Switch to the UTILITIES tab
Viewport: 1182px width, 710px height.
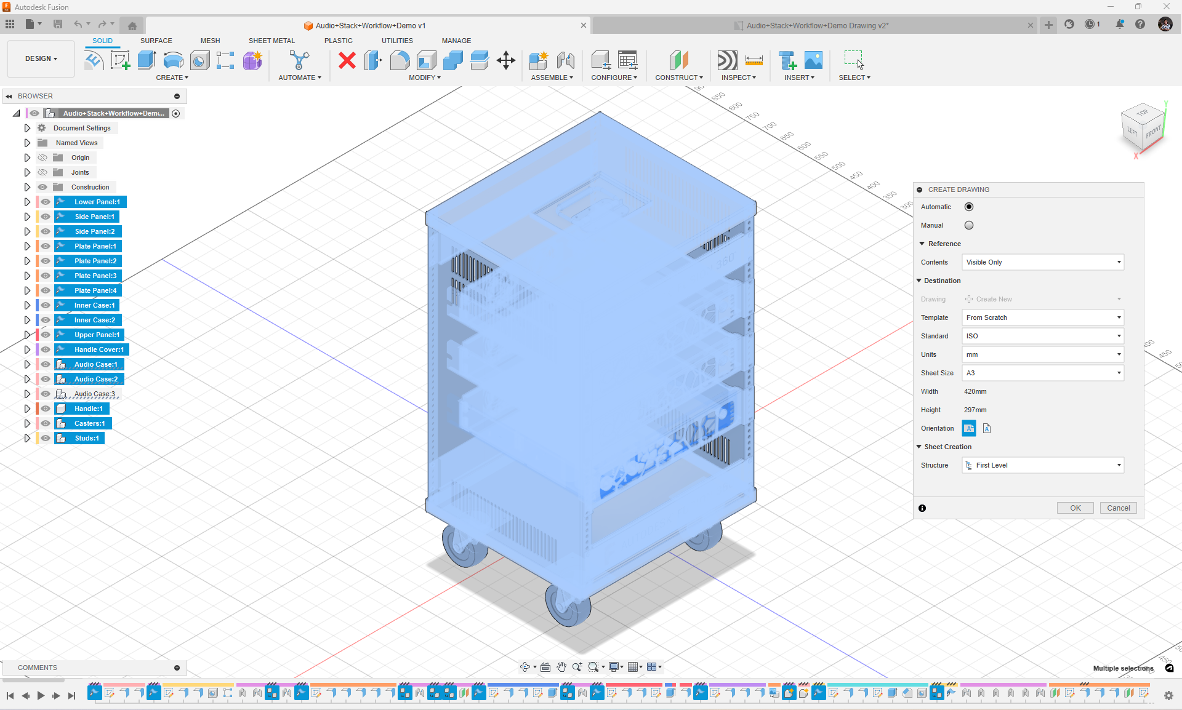click(x=397, y=41)
